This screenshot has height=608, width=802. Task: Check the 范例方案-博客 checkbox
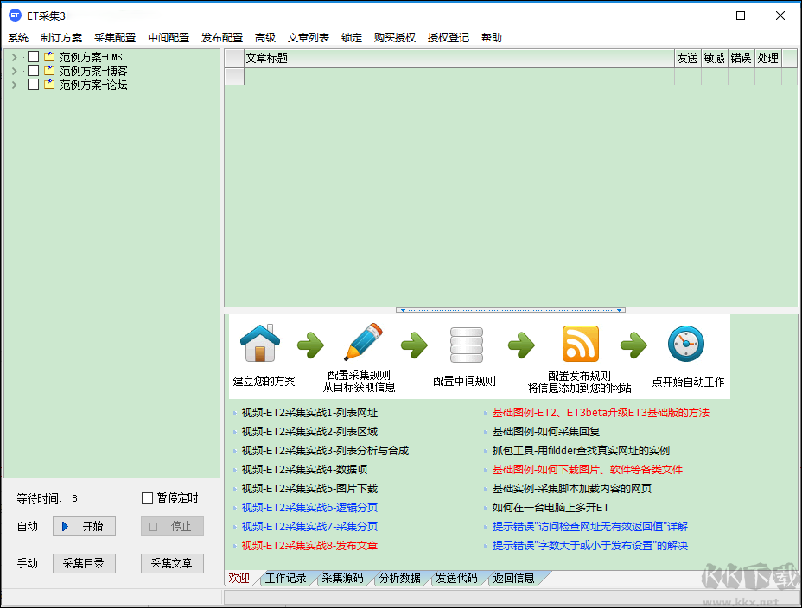tap(33, 71)
